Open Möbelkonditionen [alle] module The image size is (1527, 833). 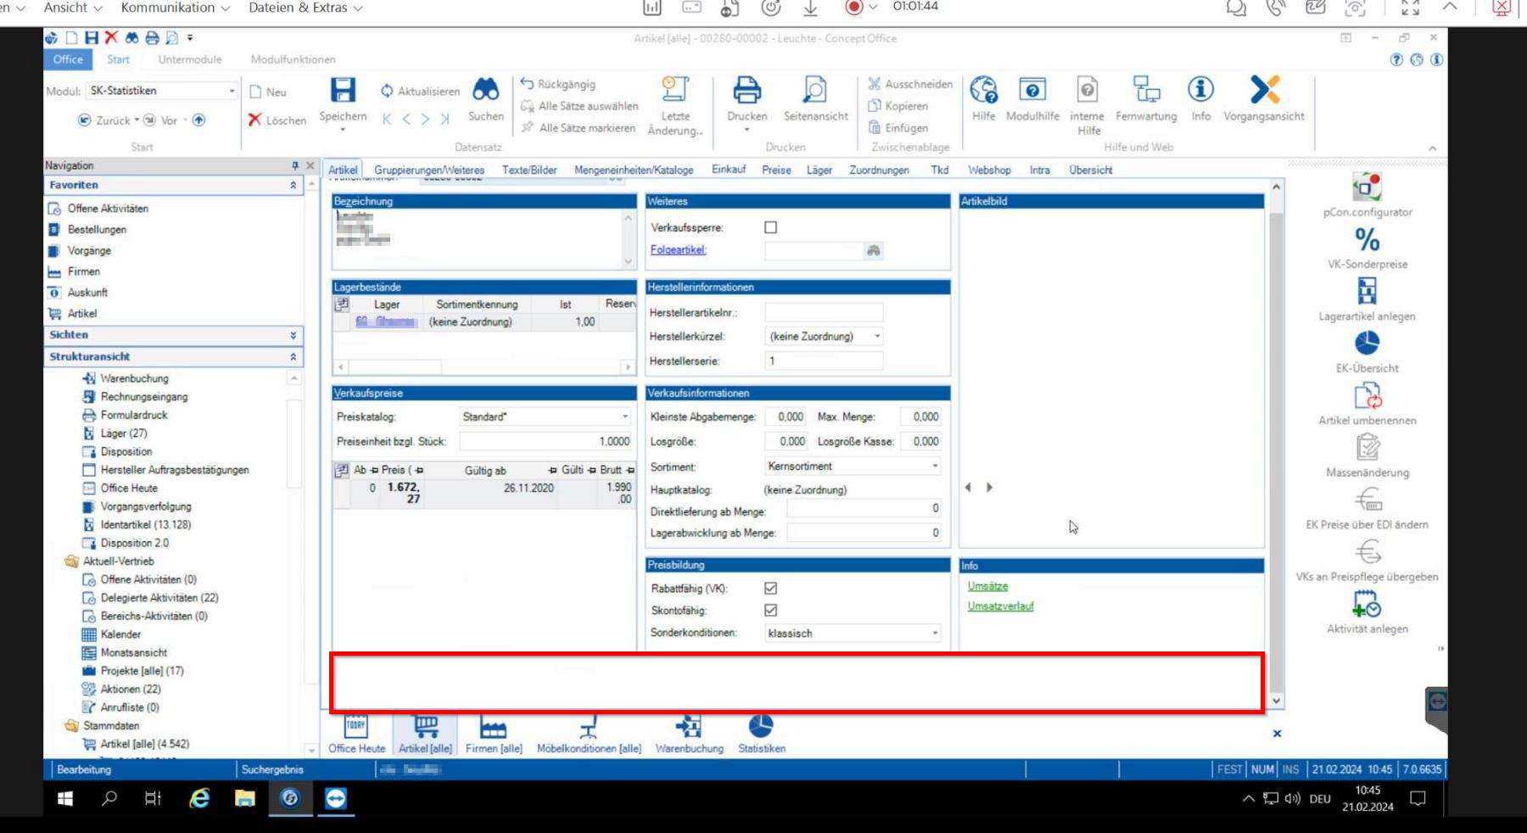[x=589, y=735]
